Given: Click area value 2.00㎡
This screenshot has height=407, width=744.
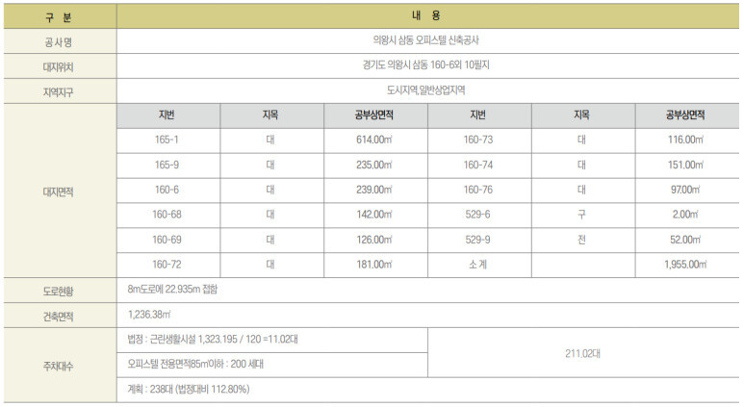Looking at the screenshot, I should [685, 215].
